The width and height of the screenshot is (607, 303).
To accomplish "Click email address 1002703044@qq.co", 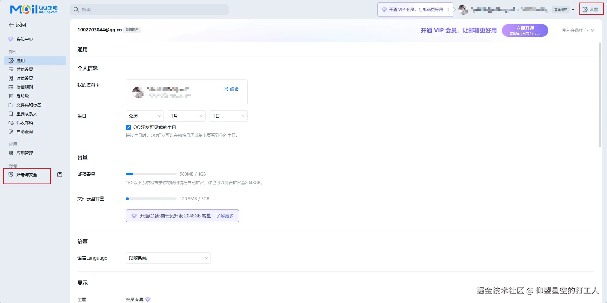I will pyautogui.click(x=100, y=30).
